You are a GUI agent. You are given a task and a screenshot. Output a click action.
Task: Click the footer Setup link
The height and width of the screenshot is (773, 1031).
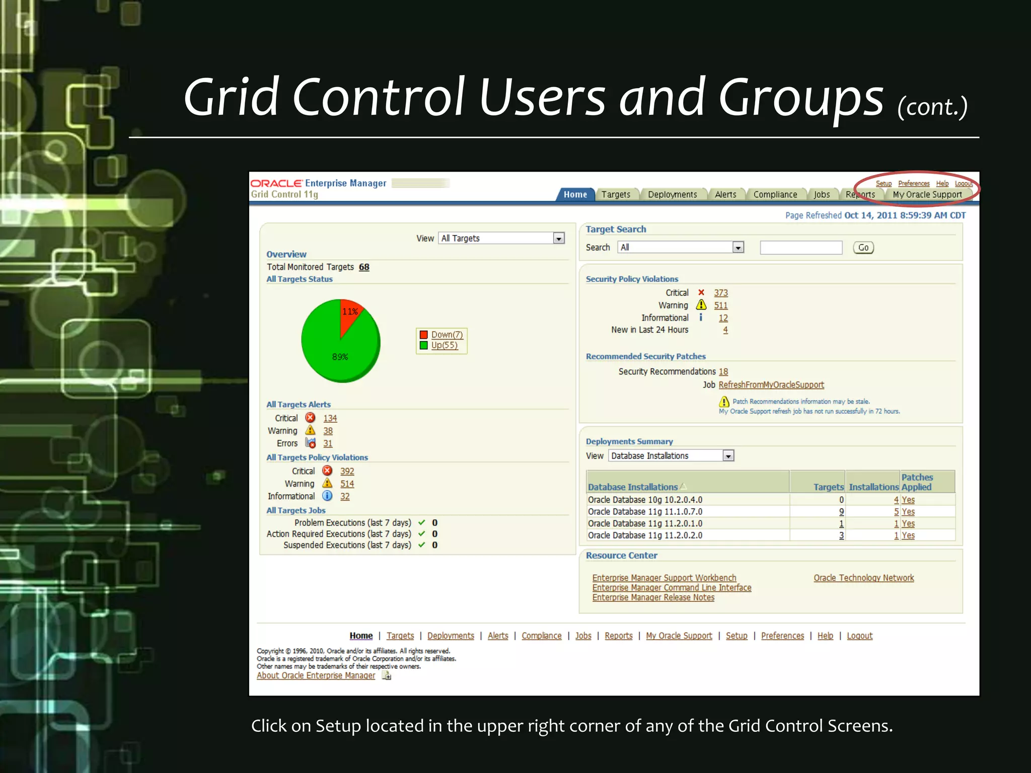737,636
